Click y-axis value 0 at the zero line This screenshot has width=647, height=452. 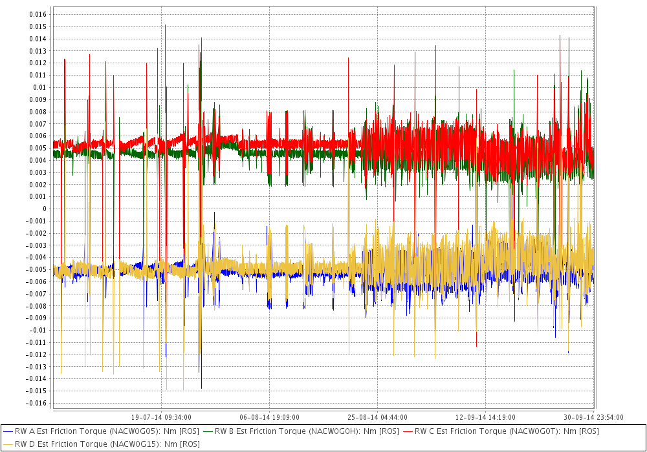click(x=45, y=209)
